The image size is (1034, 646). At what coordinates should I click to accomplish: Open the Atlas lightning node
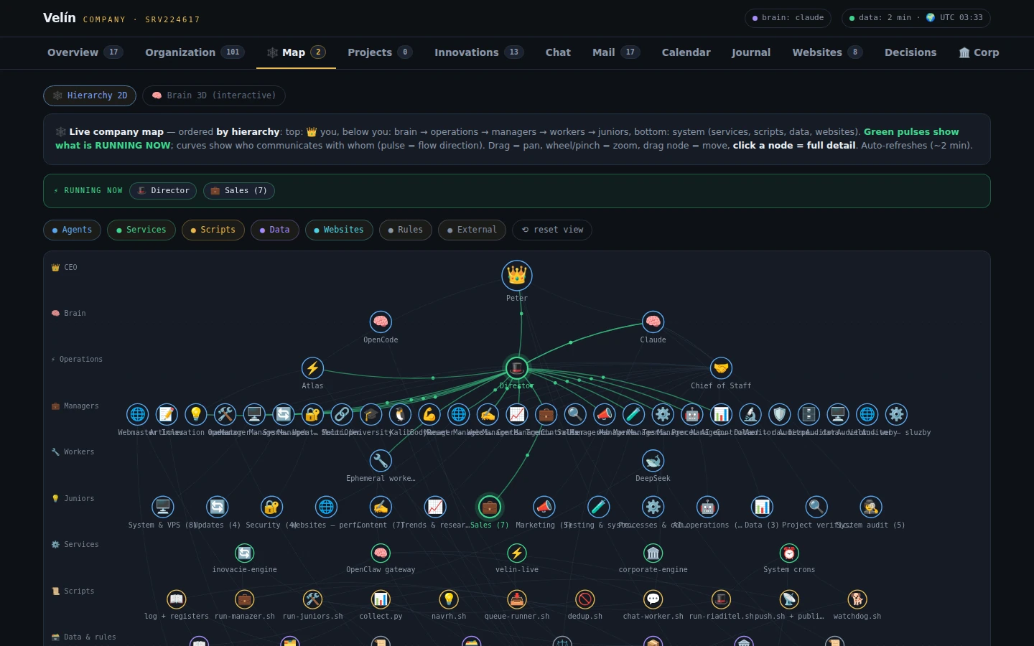[x=312, y=368]
